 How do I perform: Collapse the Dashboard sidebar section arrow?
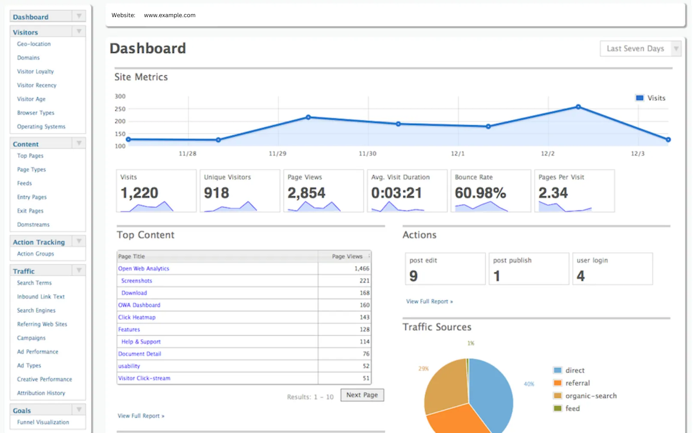coord(79,16)
